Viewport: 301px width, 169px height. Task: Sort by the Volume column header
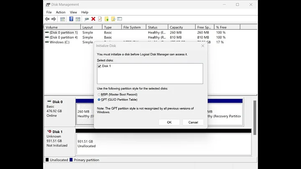(x=62, y=27)
